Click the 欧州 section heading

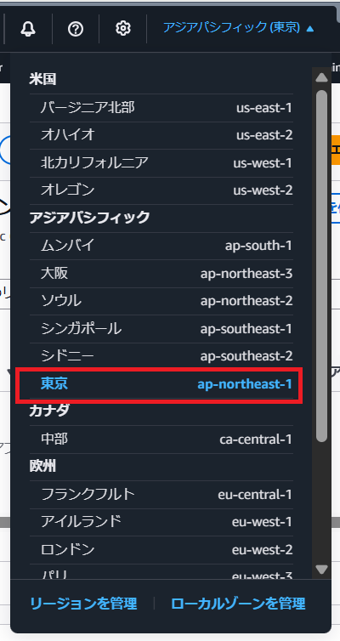(x=42, y=467)
